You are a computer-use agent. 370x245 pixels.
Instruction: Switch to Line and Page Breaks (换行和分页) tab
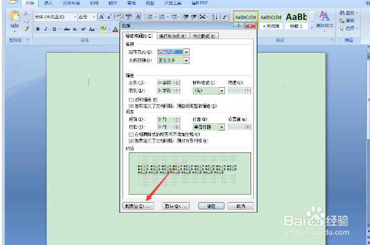tap(173, 36)
